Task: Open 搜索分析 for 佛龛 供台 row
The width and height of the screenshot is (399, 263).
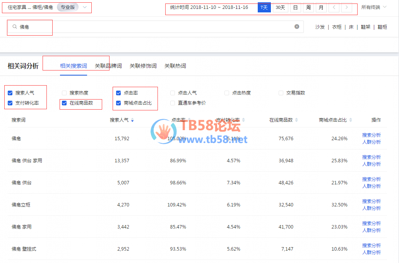Action: tap(372, 179)
